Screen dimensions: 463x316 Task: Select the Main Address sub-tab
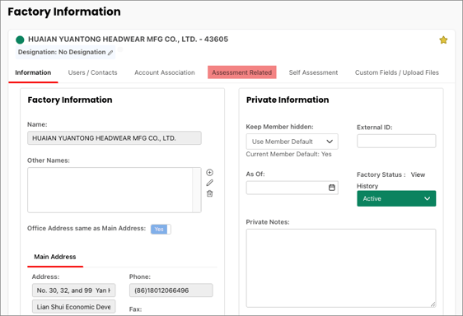pyautogui.click(x=55, y=257)
